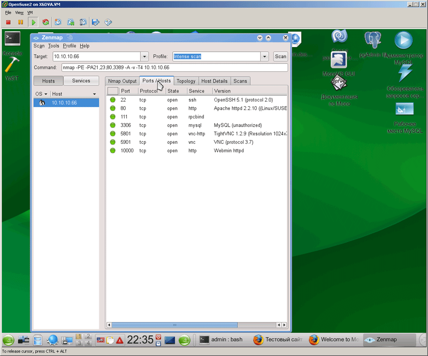Open the Target dropdown arrow
Screen dimensions: 428x356
pos(145,56)
